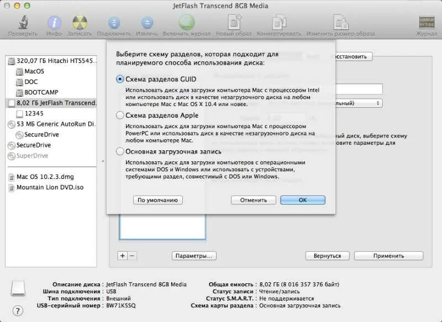This screenshot has width=442, height=322.
Task: Click the plus add partition button
Action: (x=122, y=256)
